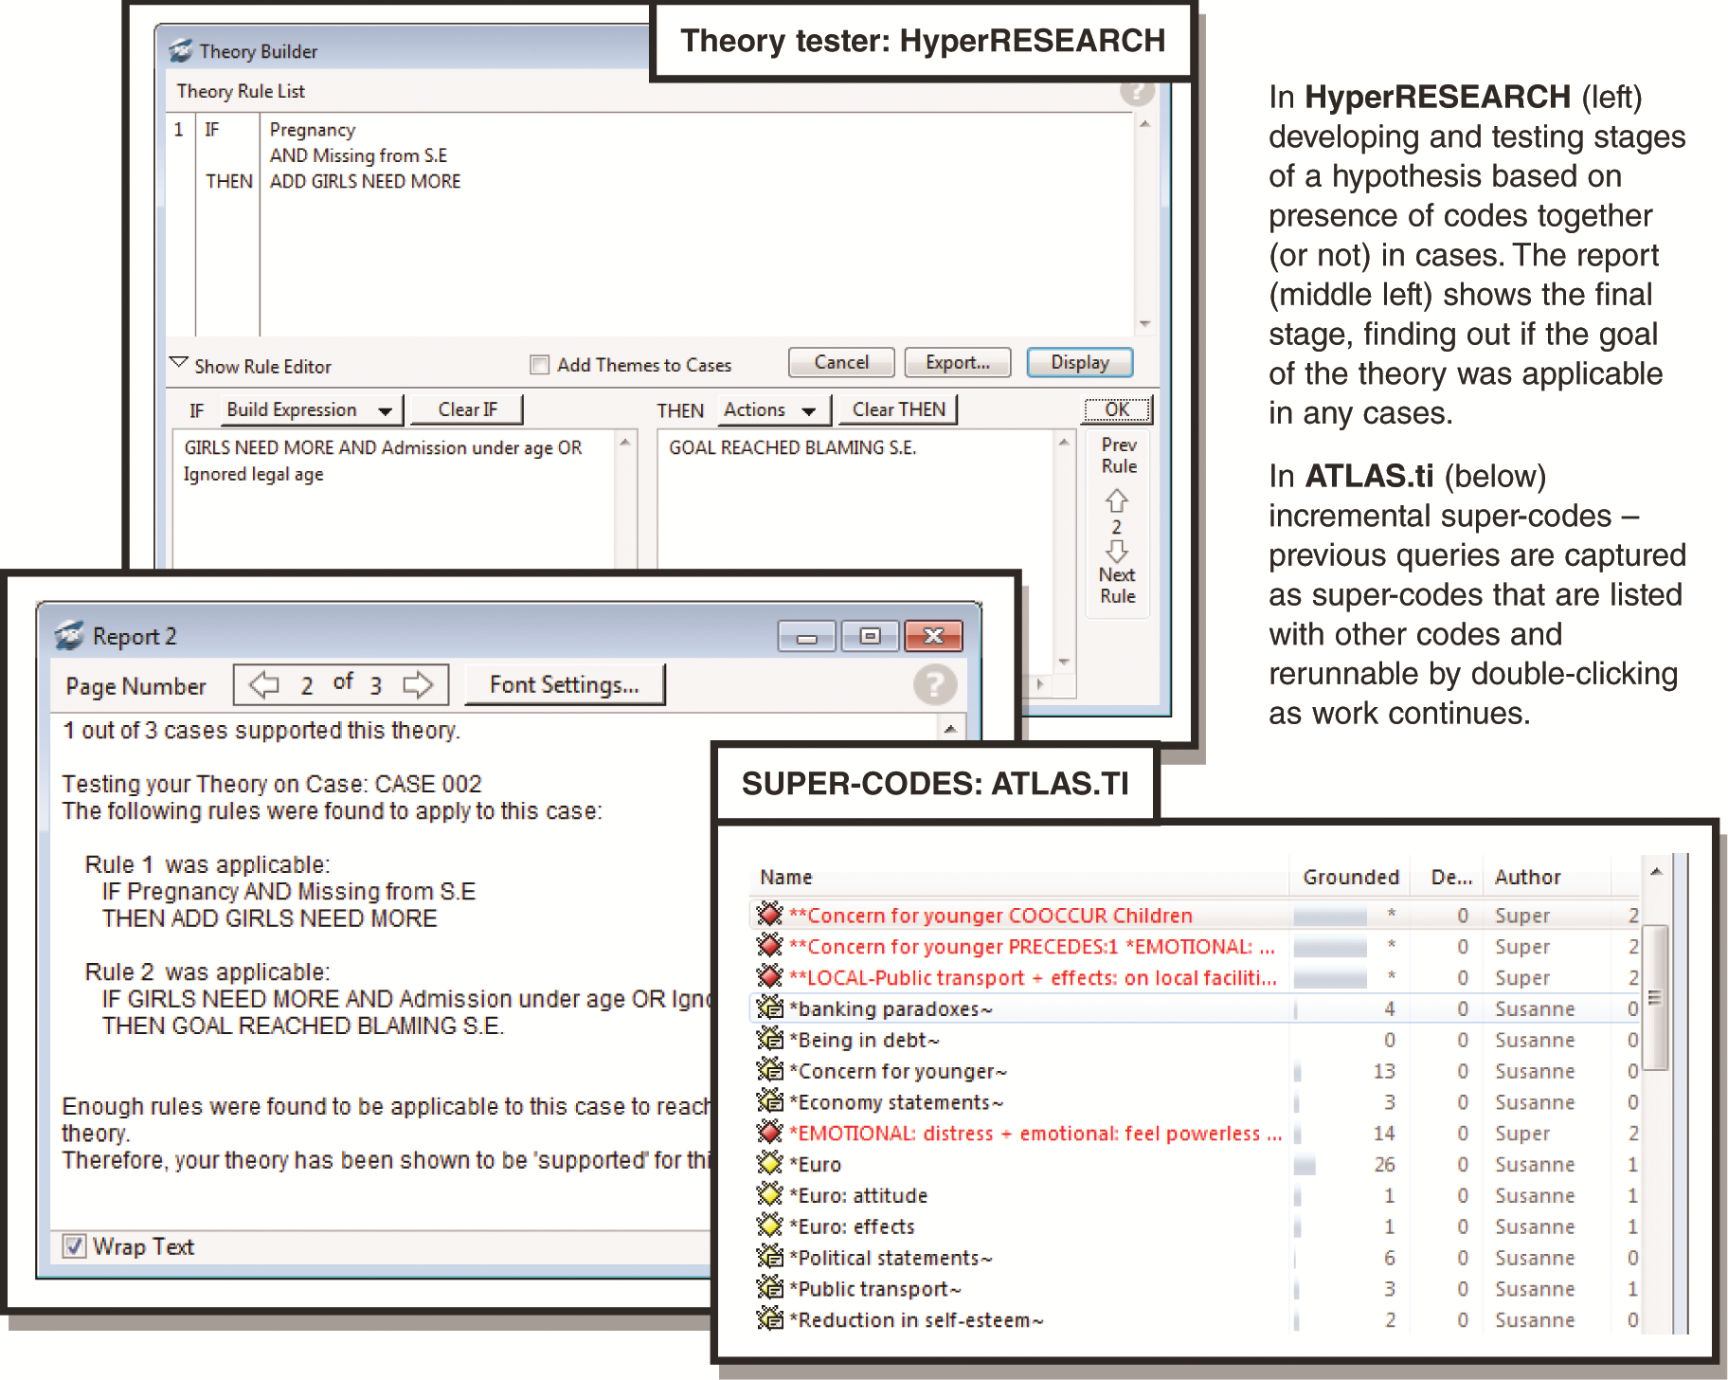Click the ATLAS.ti code list scrollbar thumb
The width and height of the screenshot is (1728, 1380).
pos(1655,997)
